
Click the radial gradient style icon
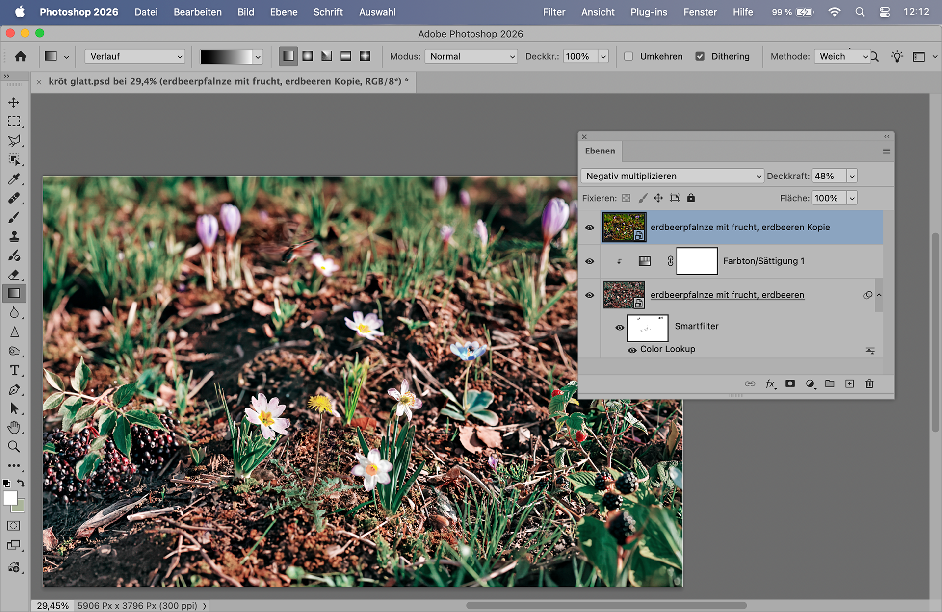(x=308, y=56)
